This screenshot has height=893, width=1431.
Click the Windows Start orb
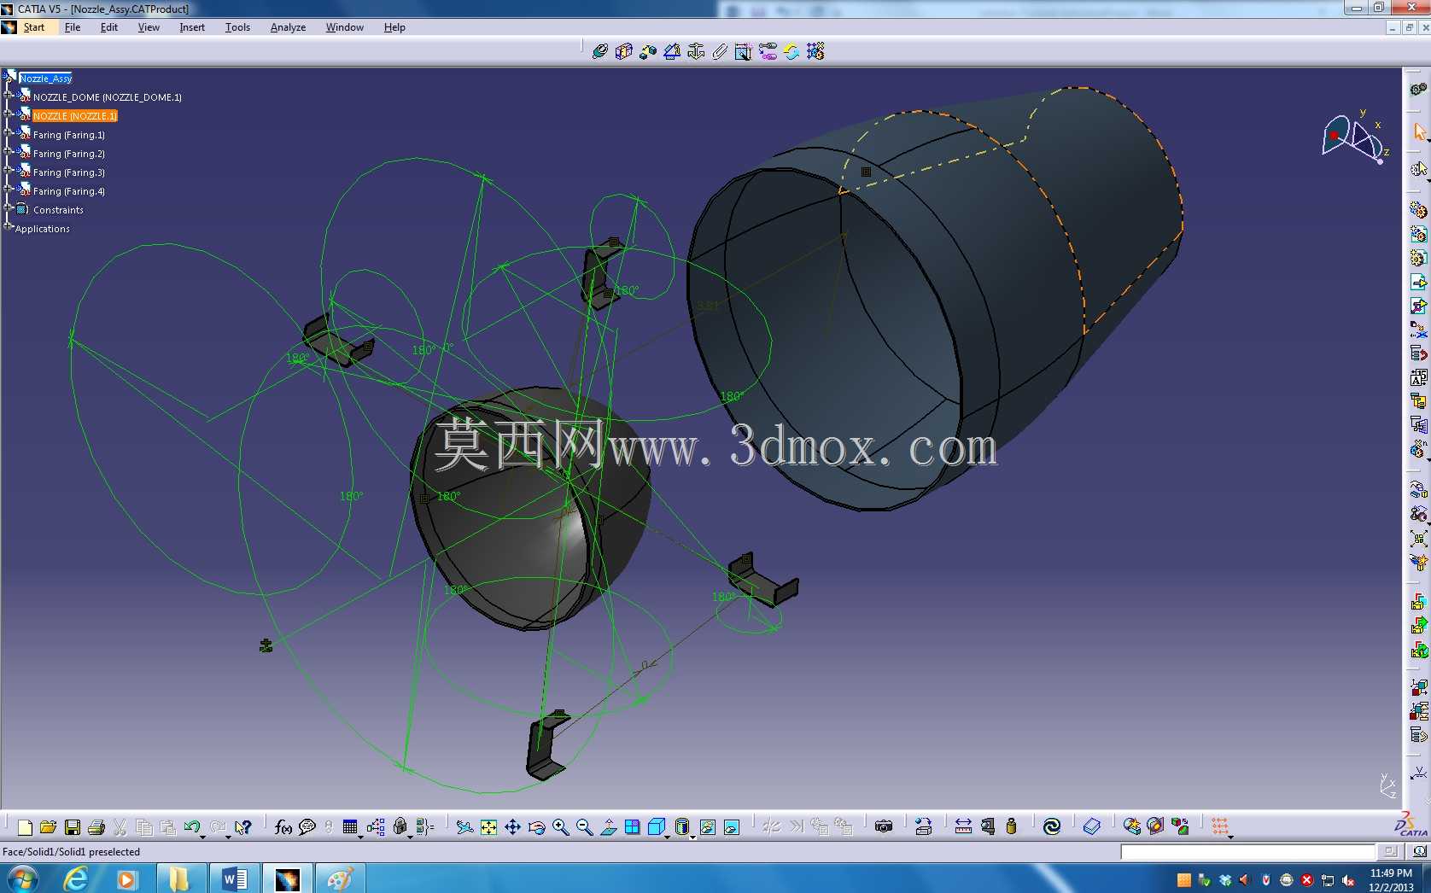click(22, 878)
